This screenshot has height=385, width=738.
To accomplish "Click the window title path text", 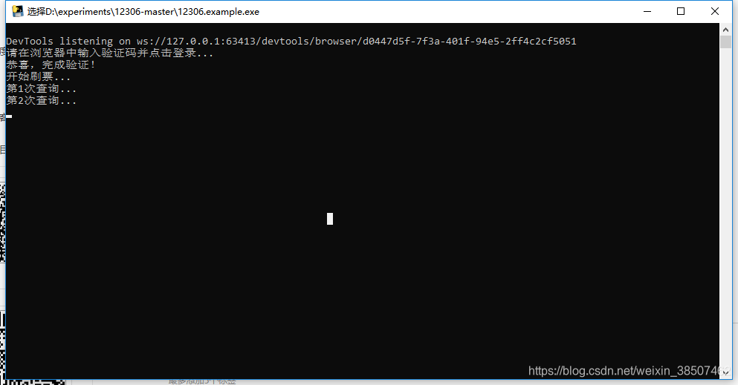I will tap(143, 12).
